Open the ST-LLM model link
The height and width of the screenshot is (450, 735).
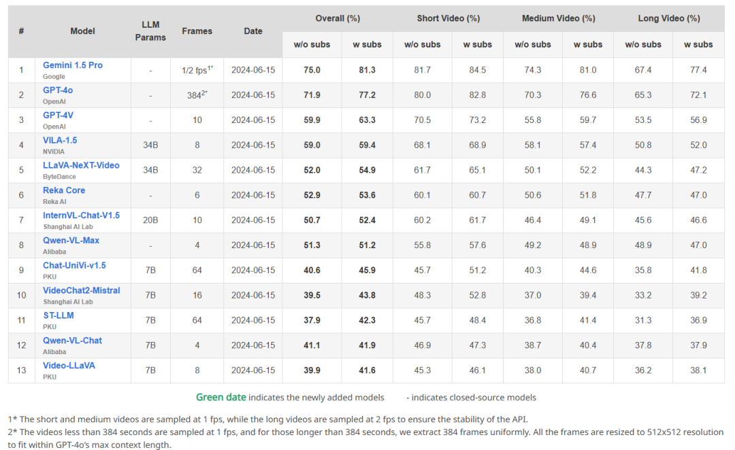(x=59, y=315)
